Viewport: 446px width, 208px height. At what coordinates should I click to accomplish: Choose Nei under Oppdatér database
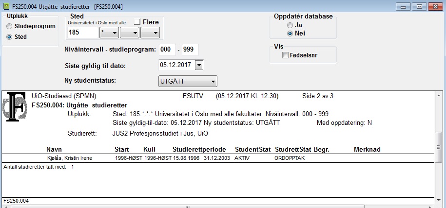click(x=290, y=34)
